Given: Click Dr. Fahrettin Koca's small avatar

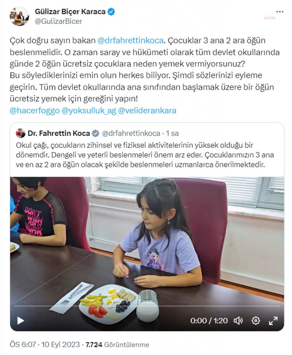Looking at the screenshot, I should coord(21,133).
